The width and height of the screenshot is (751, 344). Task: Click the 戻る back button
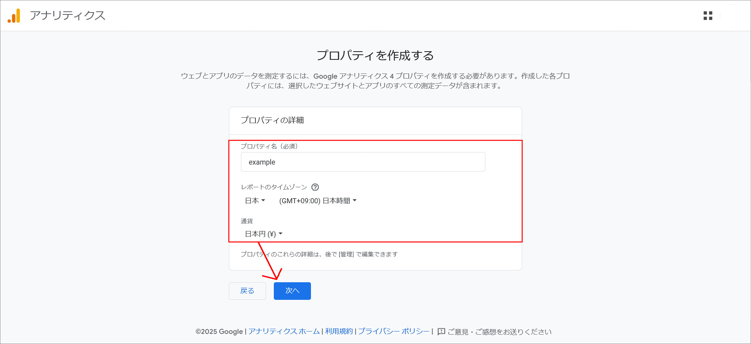[x=247, y=291]
